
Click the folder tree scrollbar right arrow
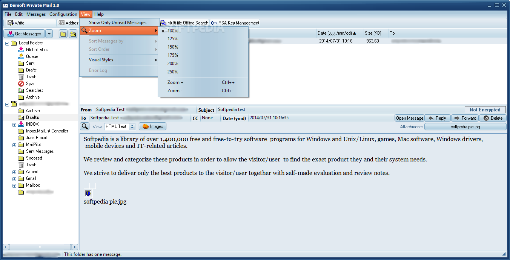click(75, 247)
